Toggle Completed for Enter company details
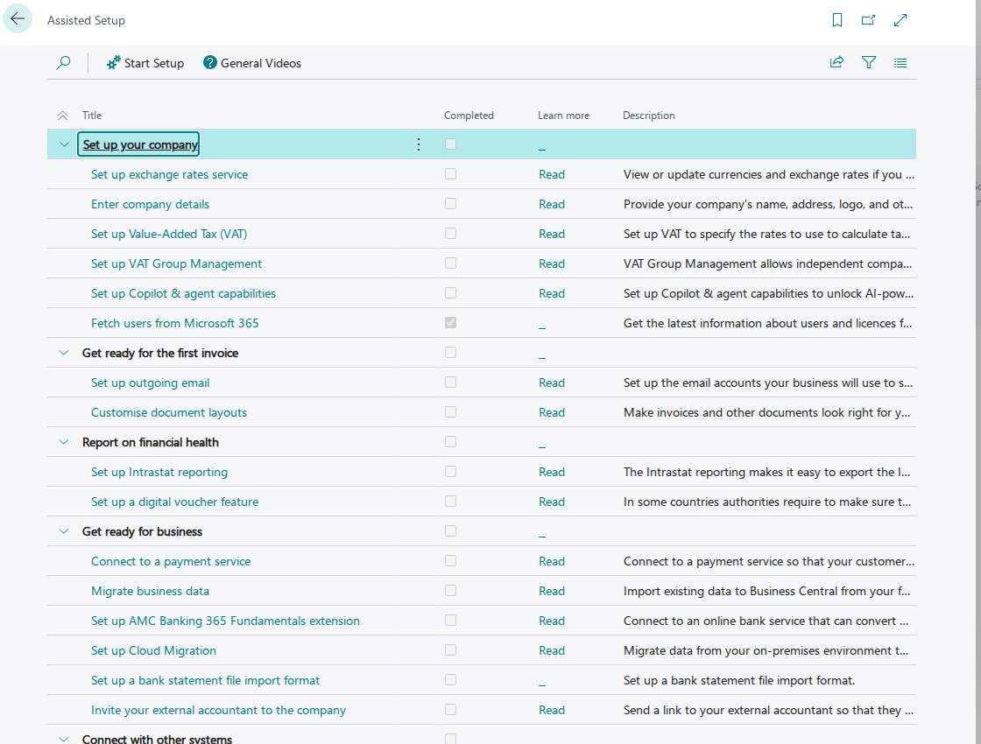This screenshot has width=981, height=744. 450,203
